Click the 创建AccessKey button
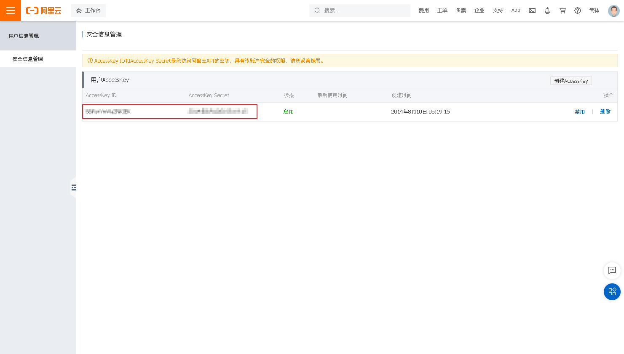The image size is (624, 354). tap(571, 81)
